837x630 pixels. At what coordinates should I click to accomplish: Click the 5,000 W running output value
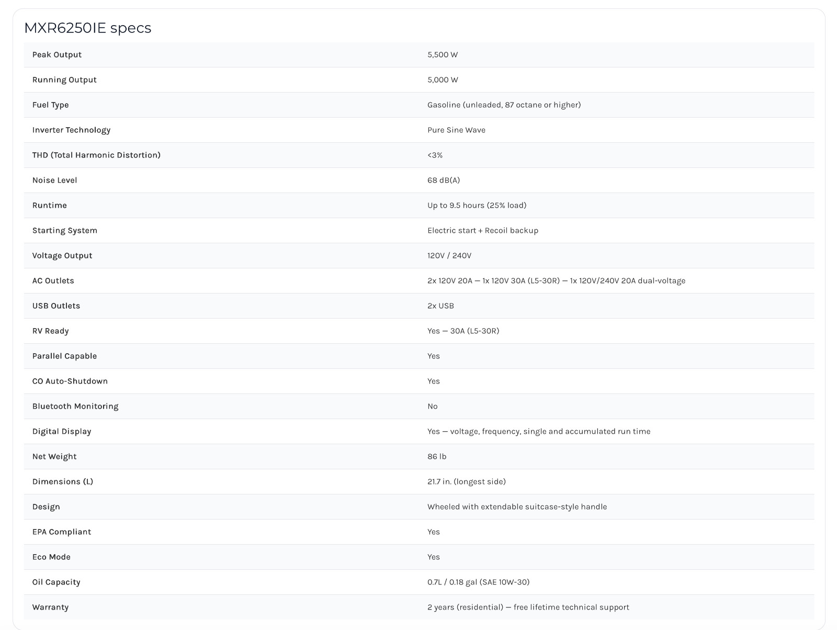tap(443, 80)
